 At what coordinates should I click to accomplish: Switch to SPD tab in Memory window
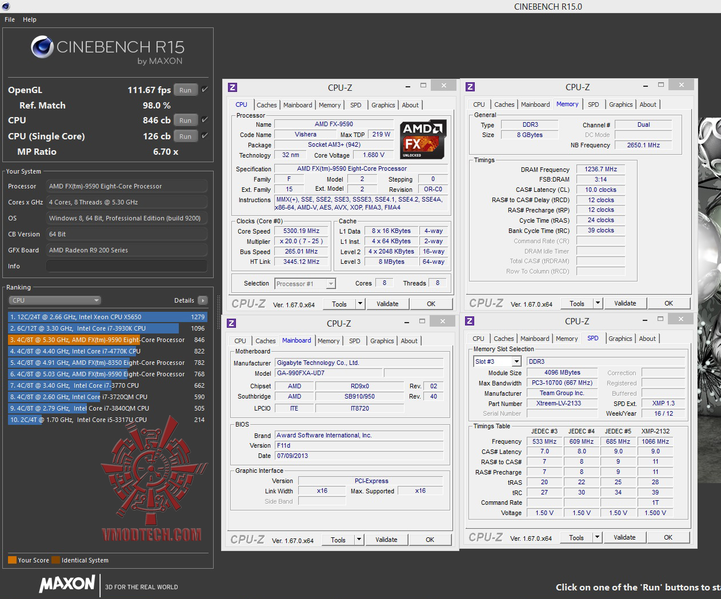click(594, 104)
